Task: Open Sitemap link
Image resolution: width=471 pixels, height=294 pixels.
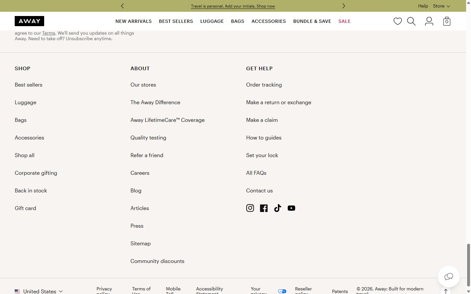Action: [x=141, y=243]
